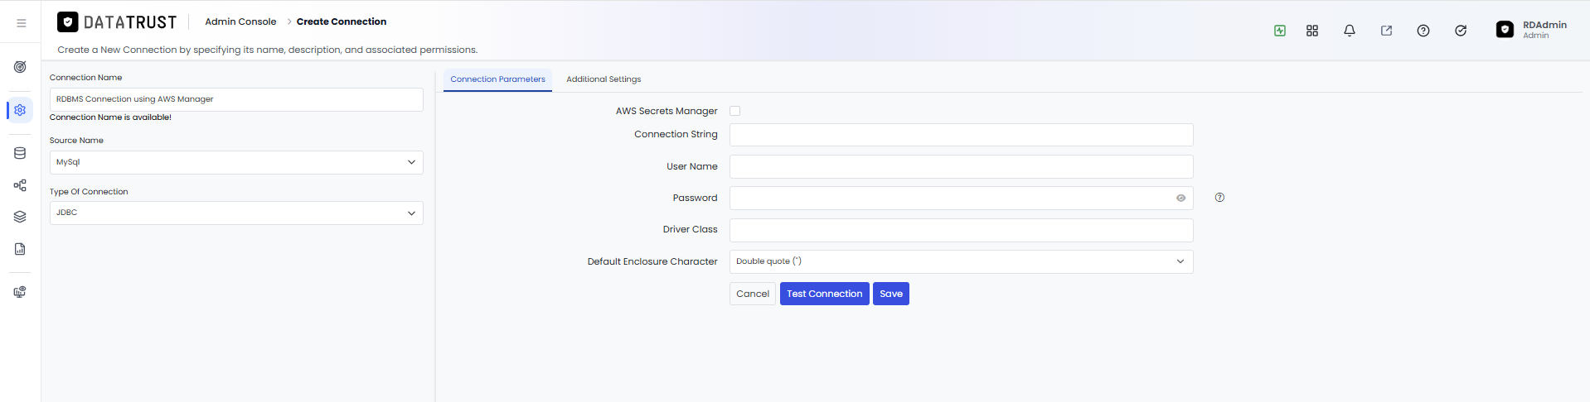
Task: Open the hamburger menu
Action: pos(22,23)
